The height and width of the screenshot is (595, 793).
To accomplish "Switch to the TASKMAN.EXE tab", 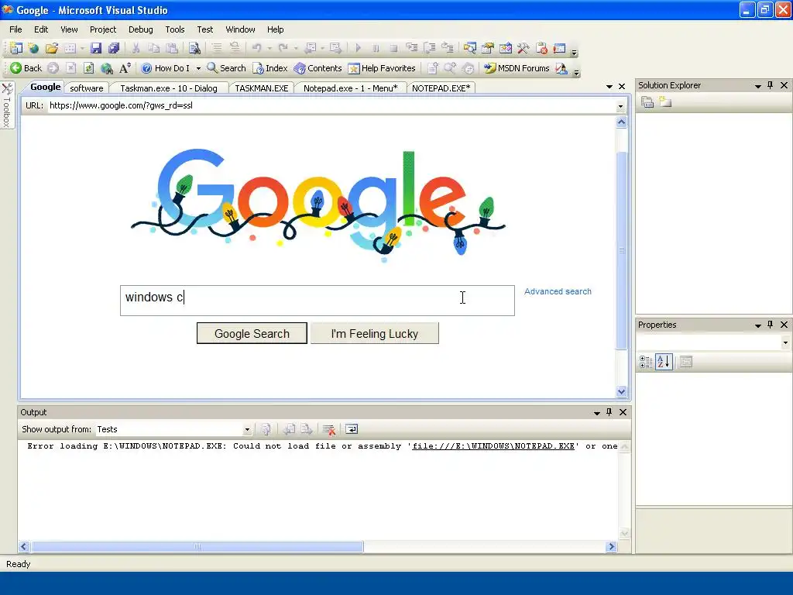I will (262, 88).
